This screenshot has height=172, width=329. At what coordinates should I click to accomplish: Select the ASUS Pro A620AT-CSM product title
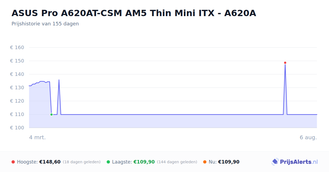tap(134, 13)
